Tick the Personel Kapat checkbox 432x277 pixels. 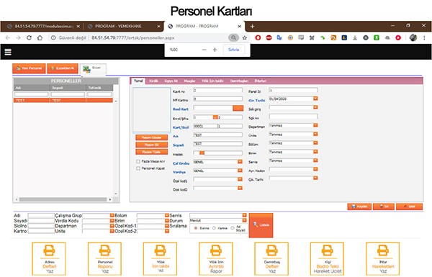pos(138,168)
